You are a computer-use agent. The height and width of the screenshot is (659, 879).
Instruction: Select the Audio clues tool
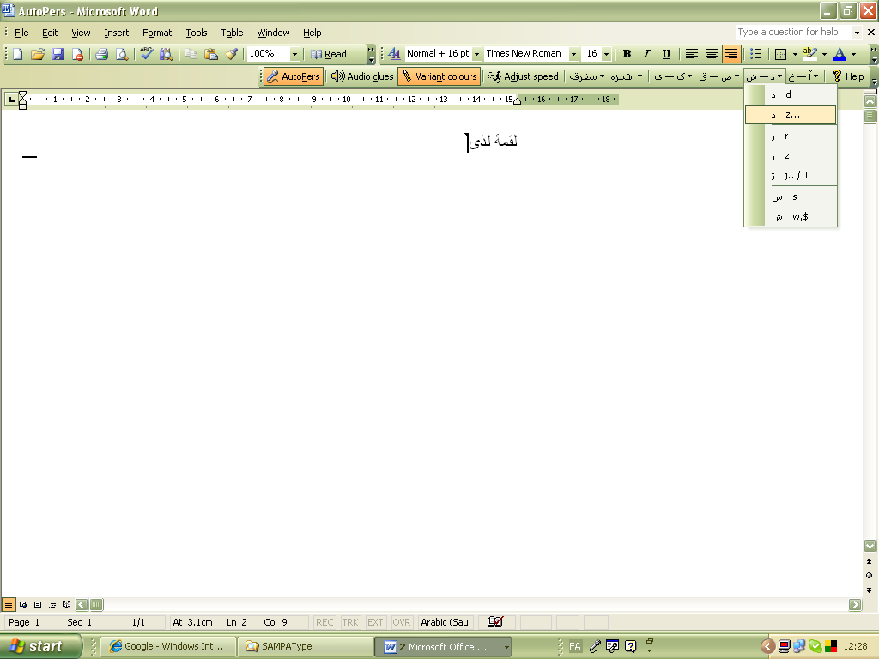[361, 76]
